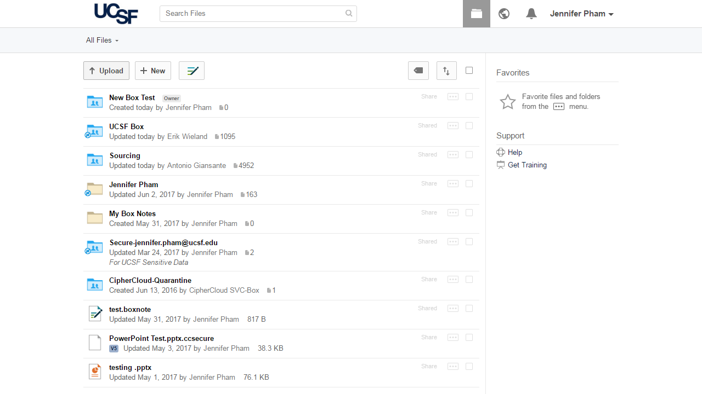702x394 pixels.
Task: Open the test.boxnote file name
Action: [130, 310]
